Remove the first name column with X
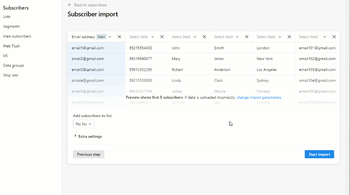This screenshot has width=350, height=195. 204,37
